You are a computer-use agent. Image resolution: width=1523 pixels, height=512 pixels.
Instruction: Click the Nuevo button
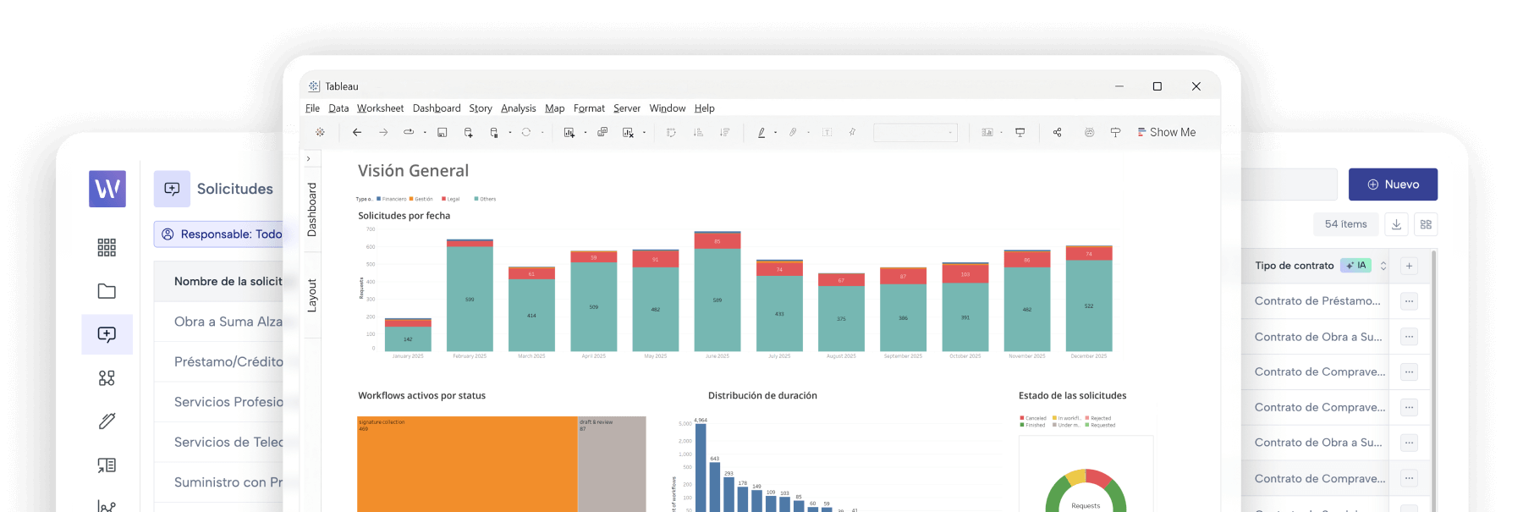(1393, 184)
